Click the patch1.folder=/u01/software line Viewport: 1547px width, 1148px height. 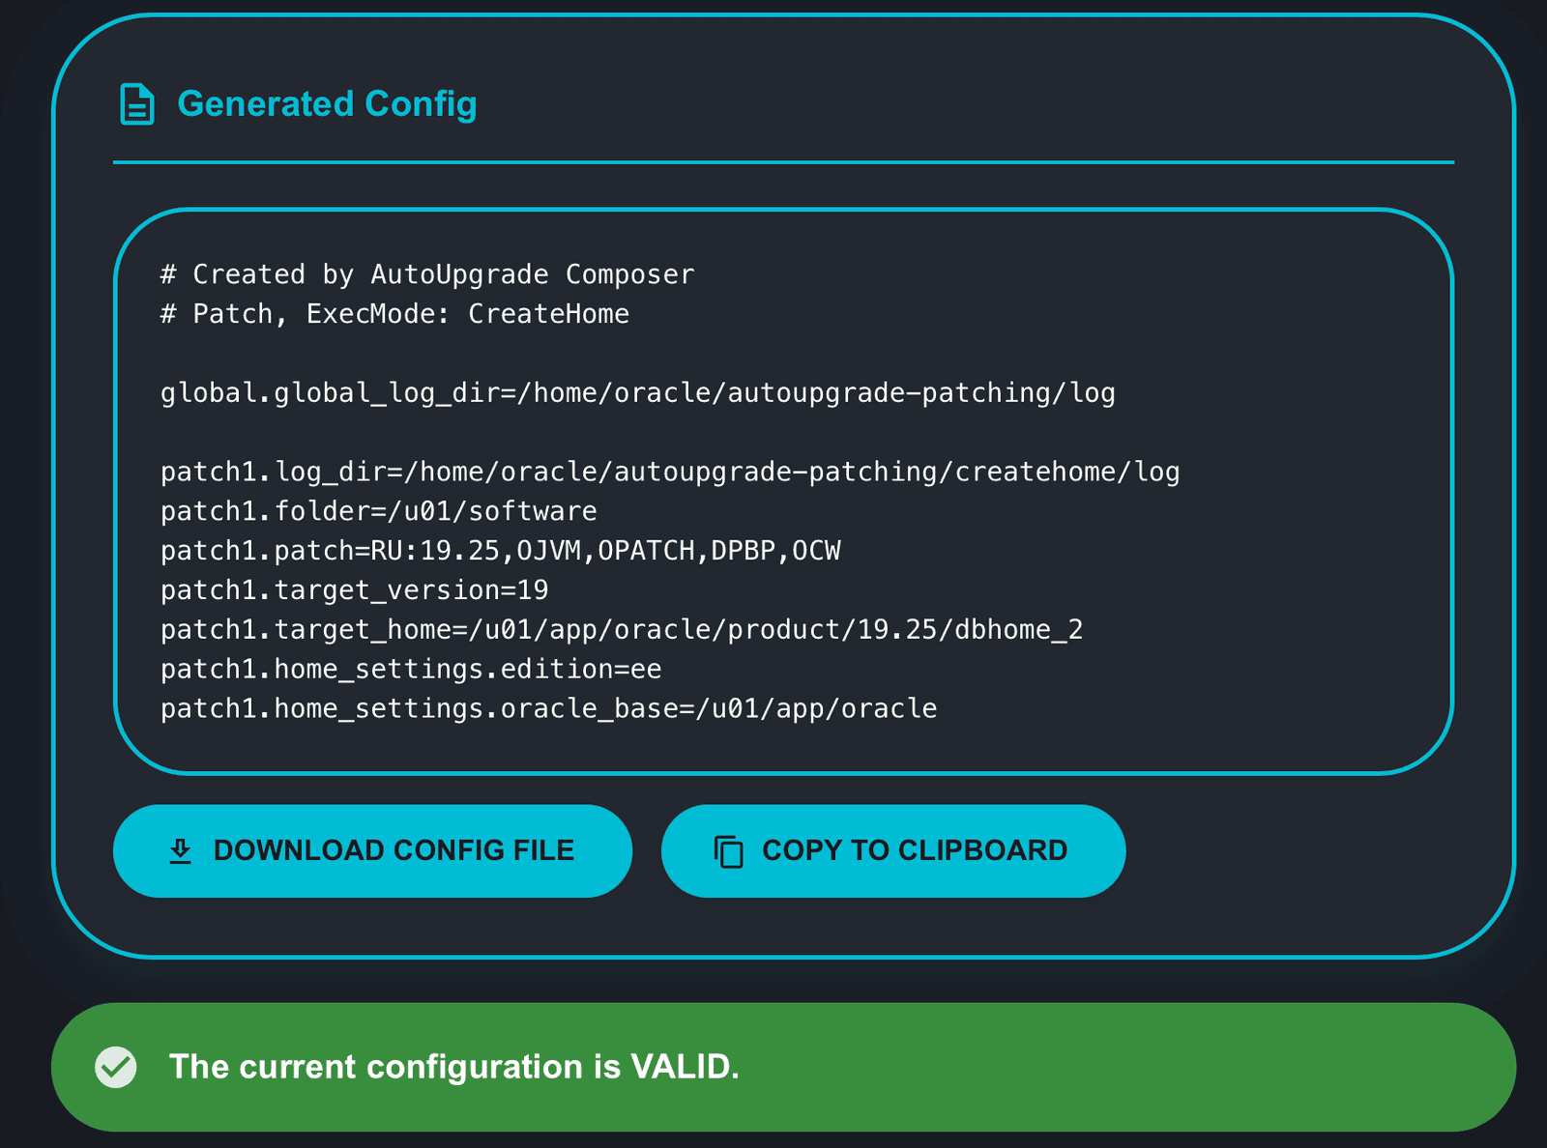[378, 511]
